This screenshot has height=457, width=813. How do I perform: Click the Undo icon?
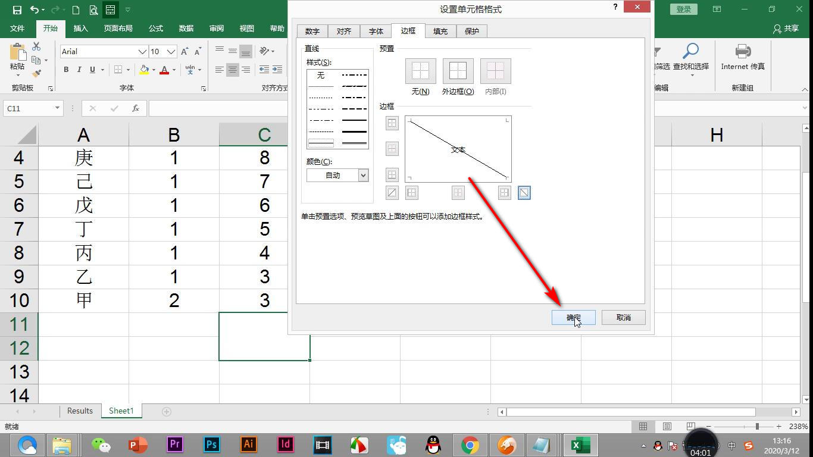[x=34, y=10]
